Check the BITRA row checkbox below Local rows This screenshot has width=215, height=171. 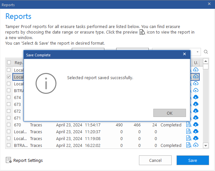pos(8,90)
